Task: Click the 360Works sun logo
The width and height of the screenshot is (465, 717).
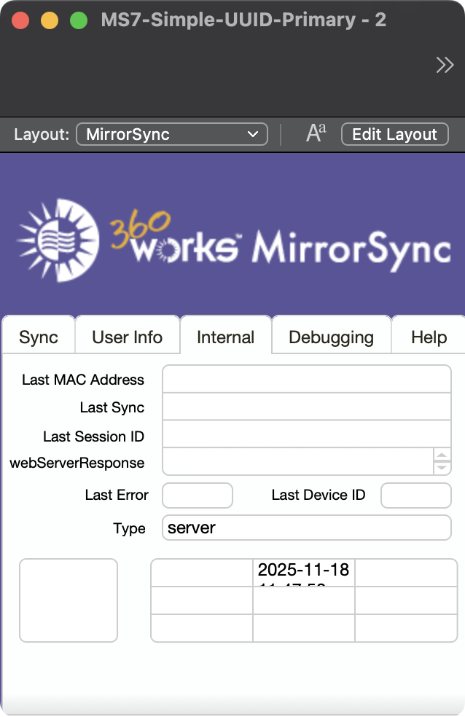Action: pyautogui.click(x=58, y=236)
